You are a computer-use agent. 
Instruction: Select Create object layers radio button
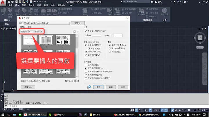109,48
